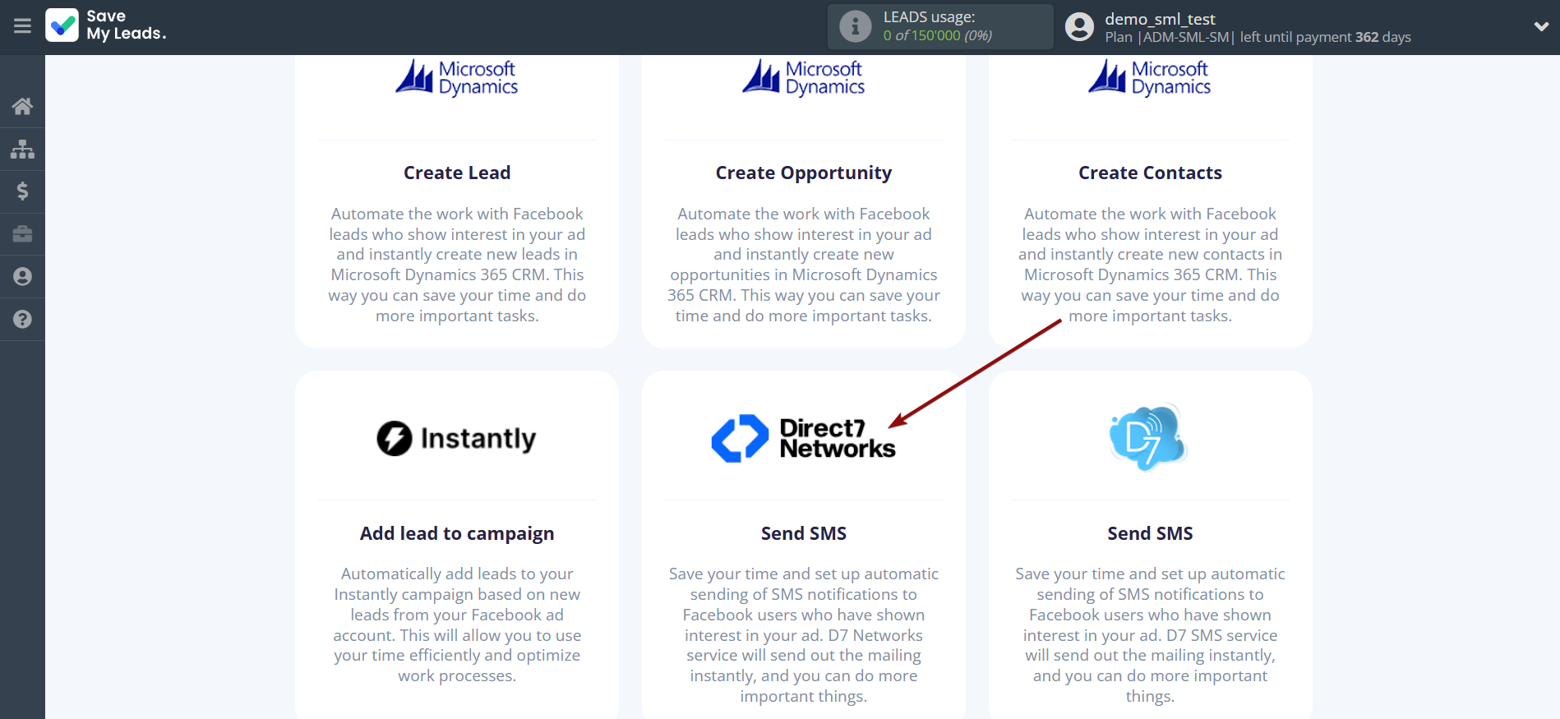Open connections sitemap icon in sidebar

22,149
